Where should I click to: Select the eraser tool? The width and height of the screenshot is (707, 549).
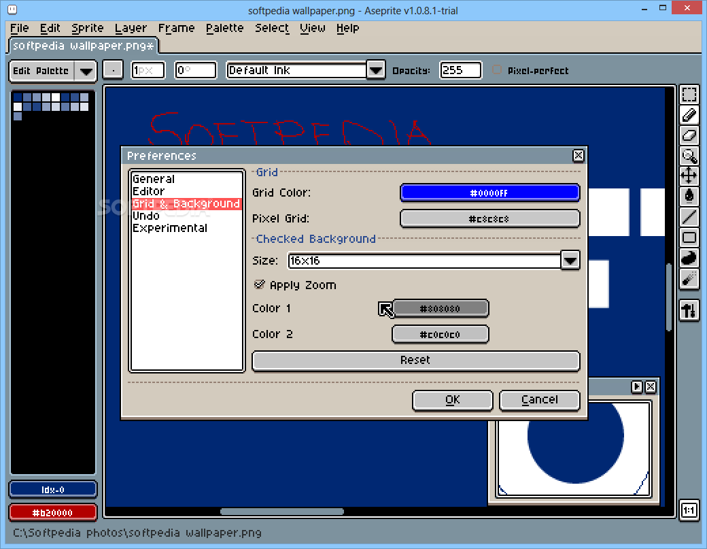point(689,135)
